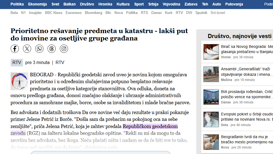Viewport: 273px width, 154px height.
Task: Open the Srbija category
Action: pyautogui.click(x=153, y=4)
